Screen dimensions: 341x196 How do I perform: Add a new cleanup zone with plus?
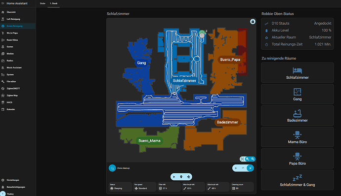236,168
